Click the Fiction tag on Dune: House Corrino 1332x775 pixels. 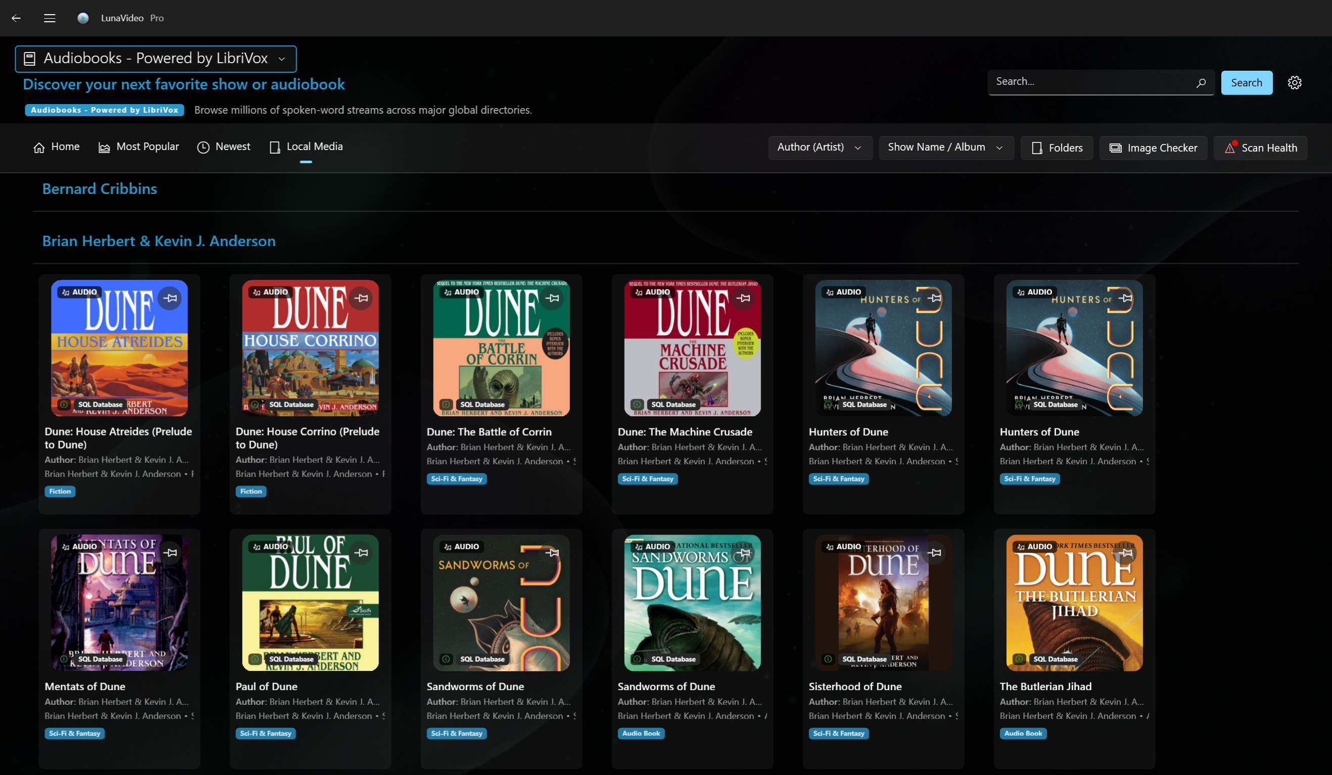(251, 492)
